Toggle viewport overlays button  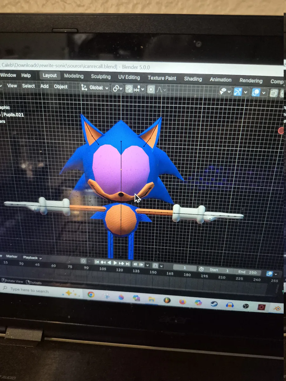tap(256, 93)
